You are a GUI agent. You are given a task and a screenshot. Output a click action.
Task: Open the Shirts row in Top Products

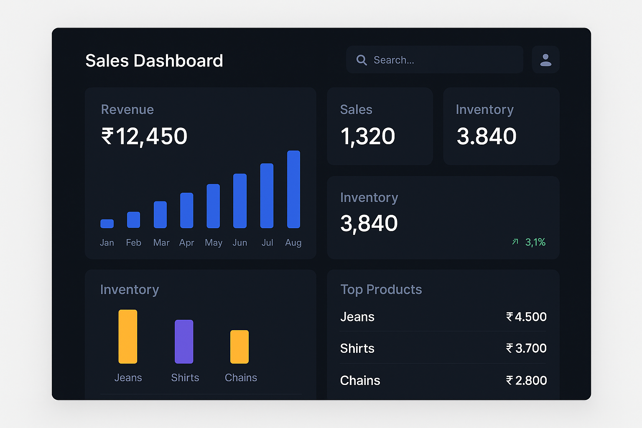443,348
